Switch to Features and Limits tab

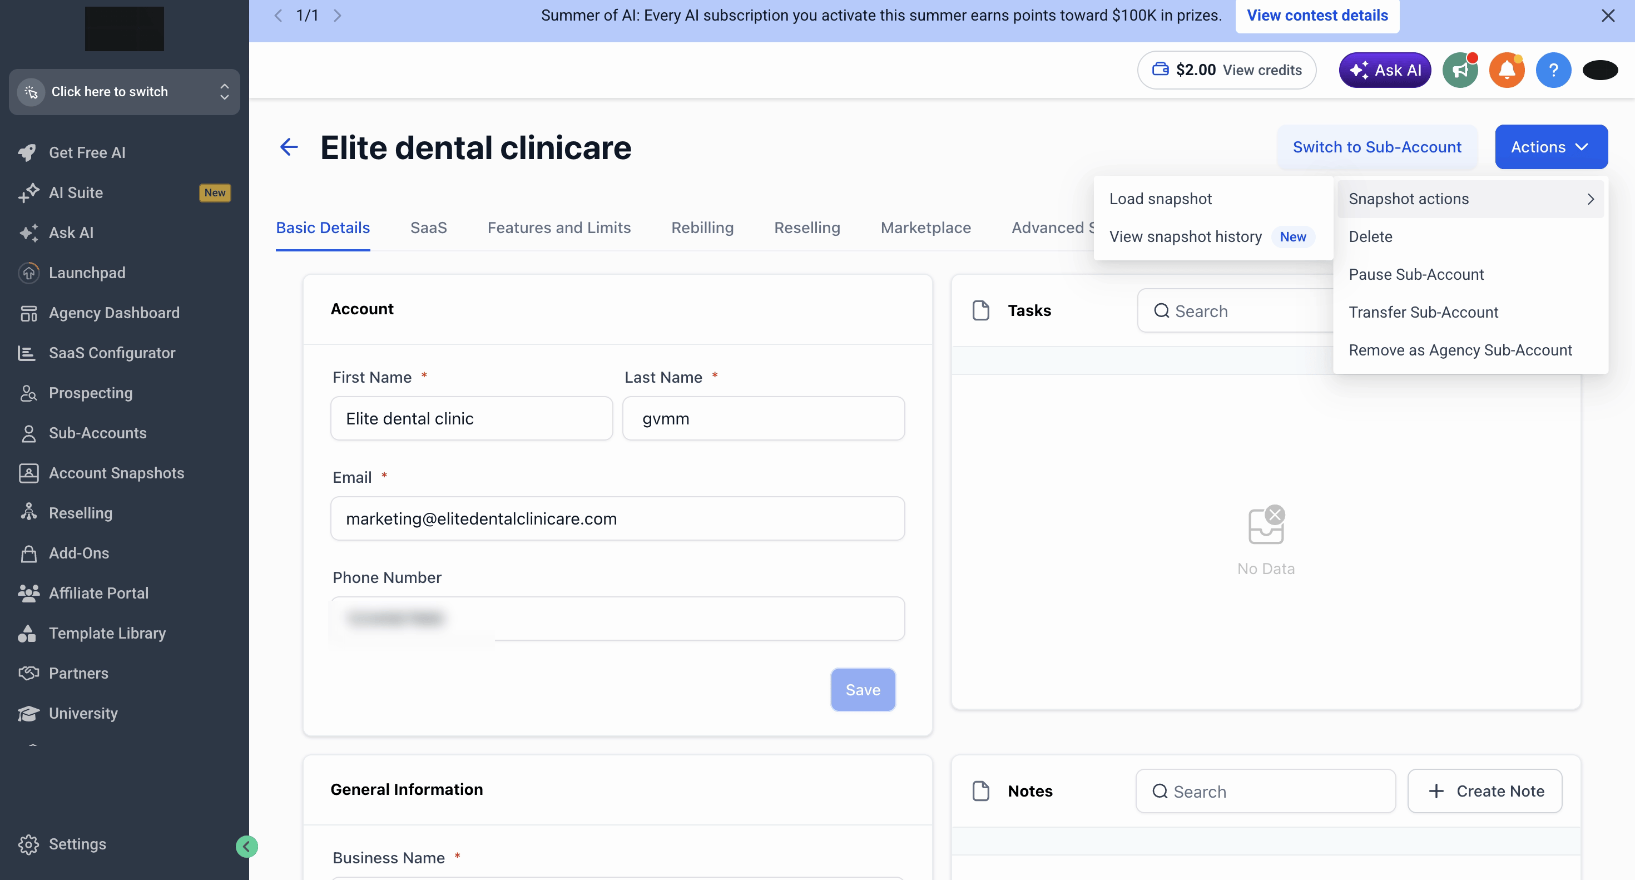pyautogui.click(x=558, y=228)
